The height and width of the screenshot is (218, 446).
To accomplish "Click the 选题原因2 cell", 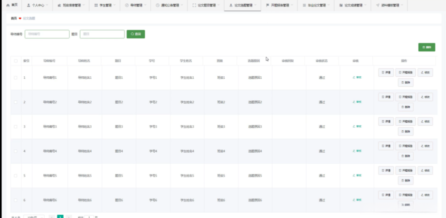I will coord(255,102).
